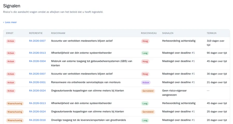Select 'Afhankelijkheid van één externe systeembeheerder' in the 90 dagen row
This screenshot has height=124, width=233.
coord(81,53)
